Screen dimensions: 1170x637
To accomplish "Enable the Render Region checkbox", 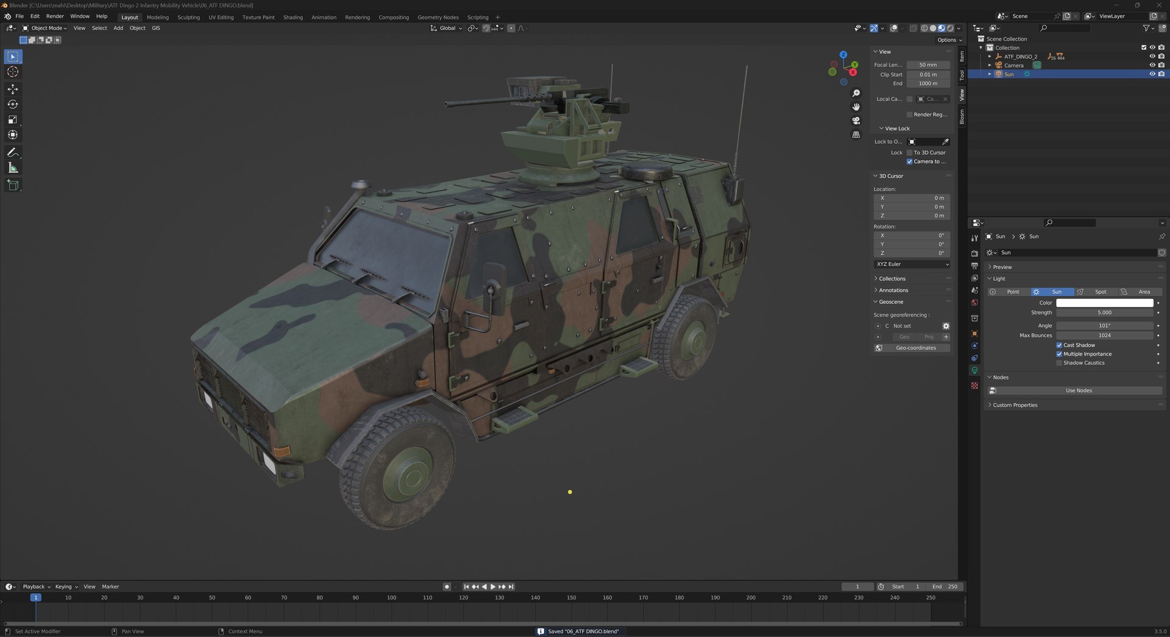I will coord(909,114).
